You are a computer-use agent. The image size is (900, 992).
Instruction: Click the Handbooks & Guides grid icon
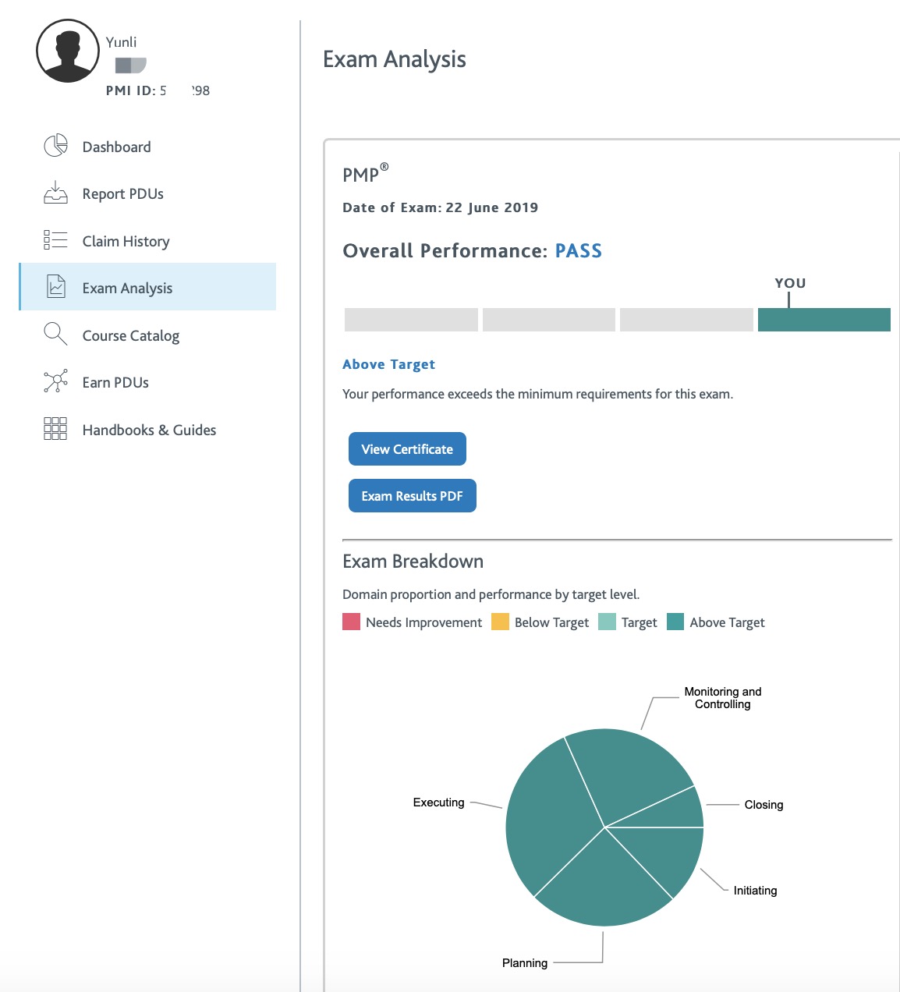coord(55,428)
